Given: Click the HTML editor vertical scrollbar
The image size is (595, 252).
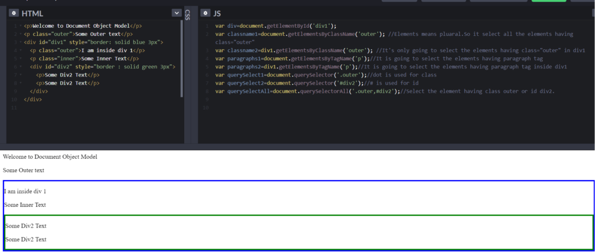Looking at the screenshot, I should pos(182,59).
